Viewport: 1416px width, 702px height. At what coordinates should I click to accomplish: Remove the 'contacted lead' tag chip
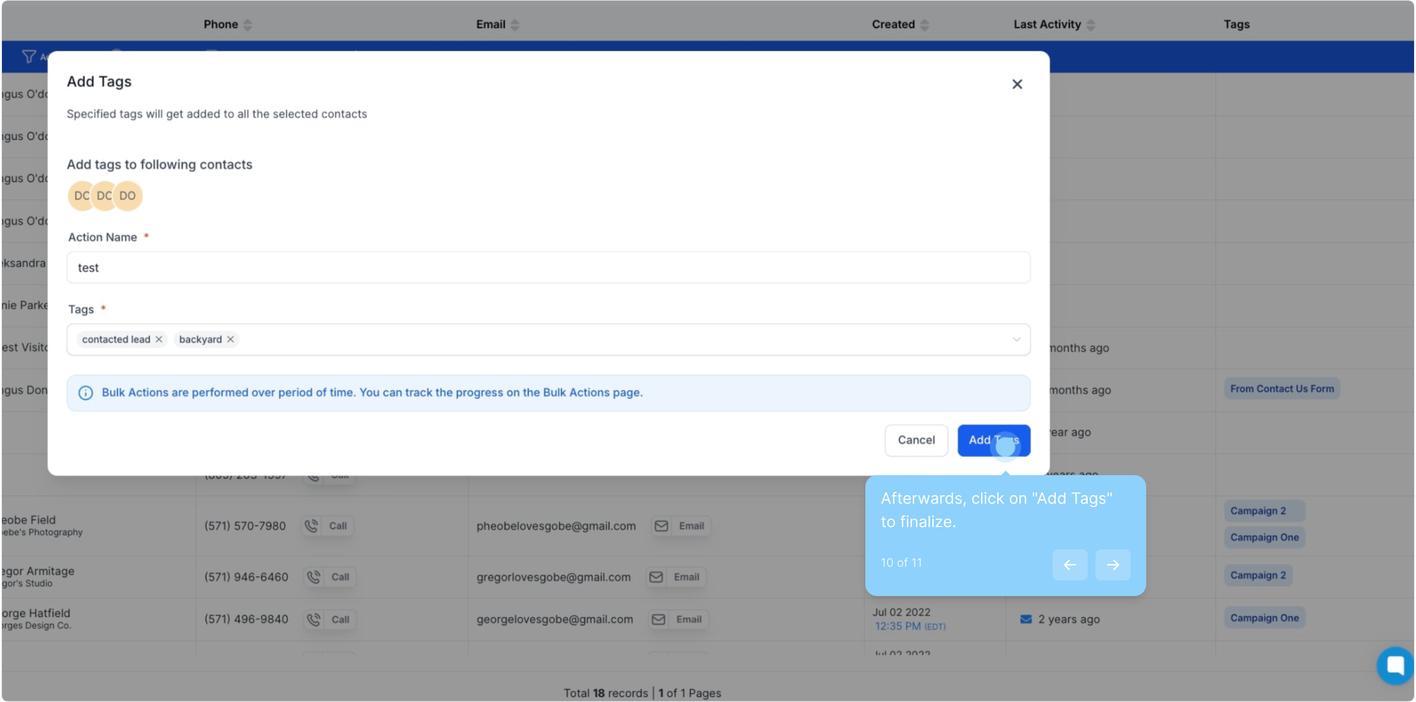(159, 339)
